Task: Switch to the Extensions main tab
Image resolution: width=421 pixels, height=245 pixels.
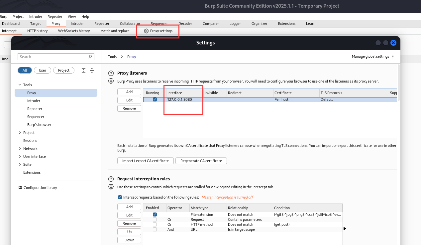Action: (287, 24)
